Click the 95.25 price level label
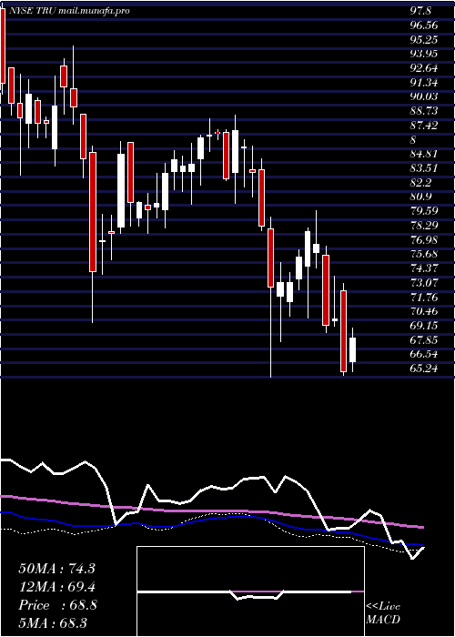This screenshot has height=637, width=455. [424, 39]
